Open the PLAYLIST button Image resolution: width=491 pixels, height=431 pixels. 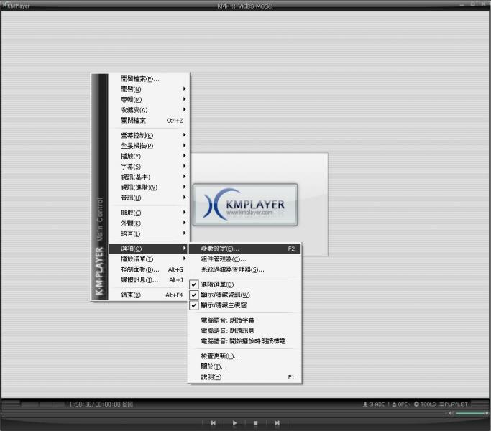[453, 404]
